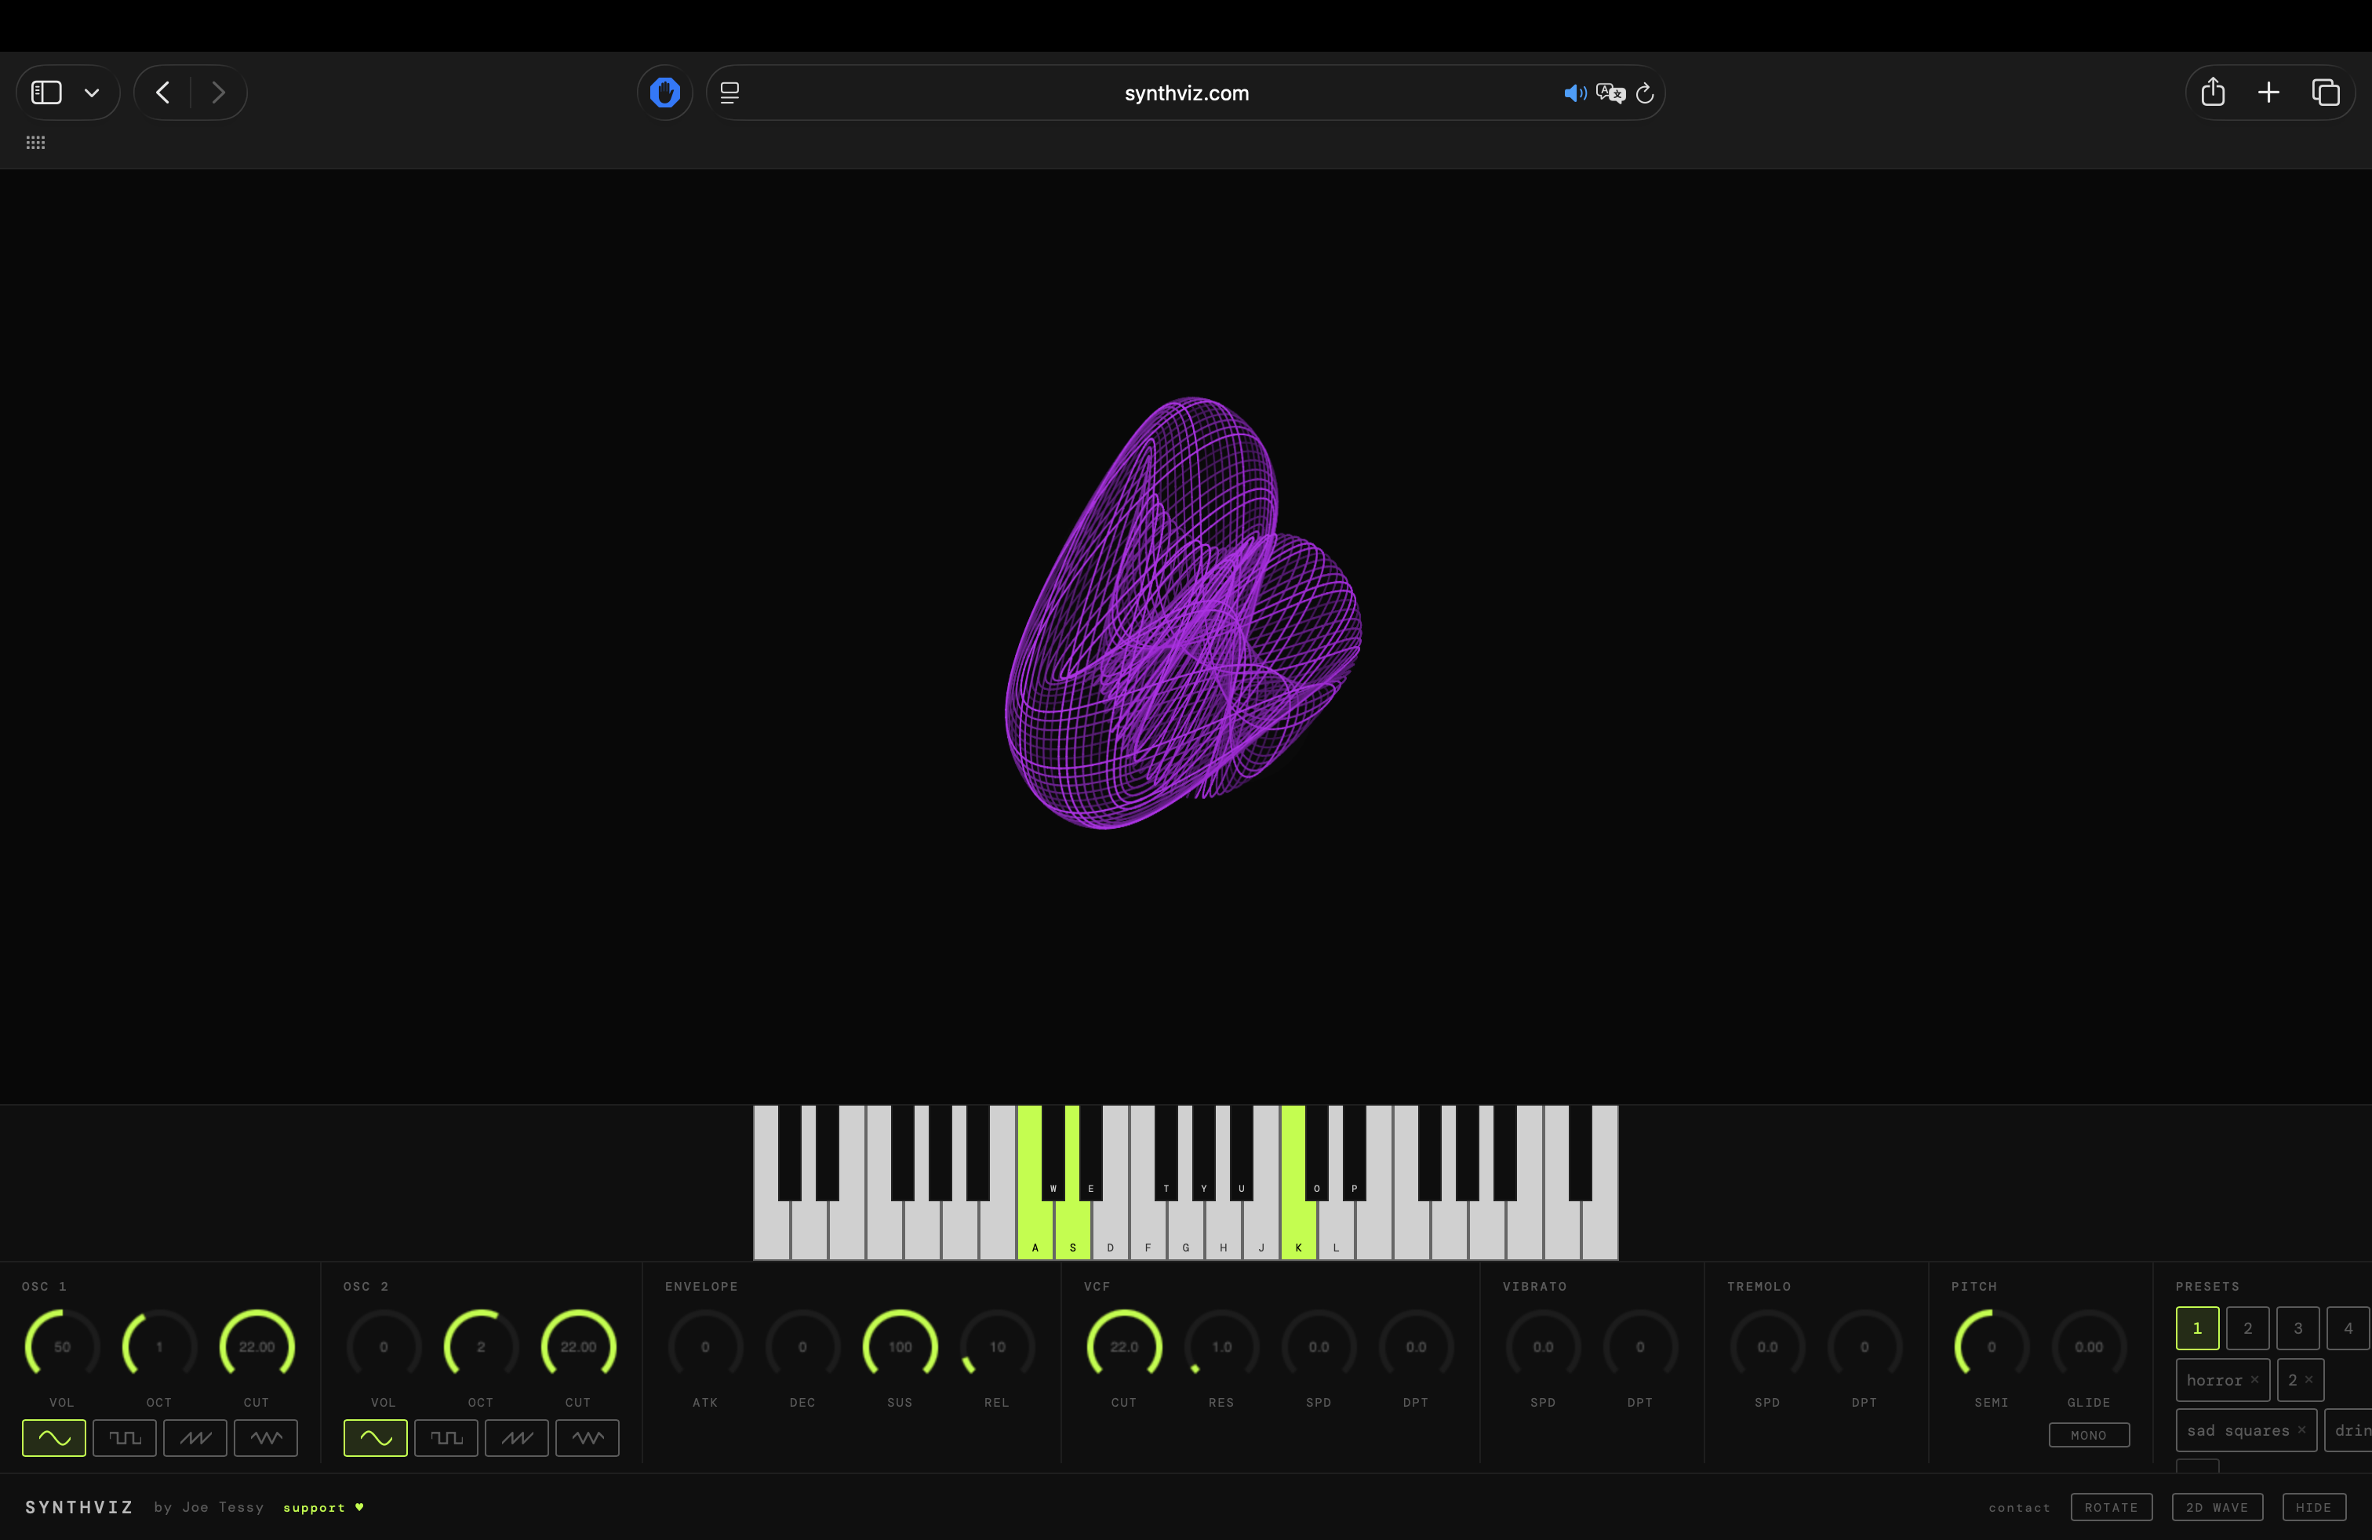The image size is (2372, 1540).
Task: Open the translate page icon
Action: coord(1610,93)
